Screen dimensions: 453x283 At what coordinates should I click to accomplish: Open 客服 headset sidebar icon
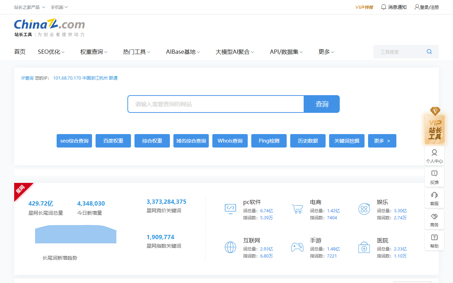coord(434,198)
